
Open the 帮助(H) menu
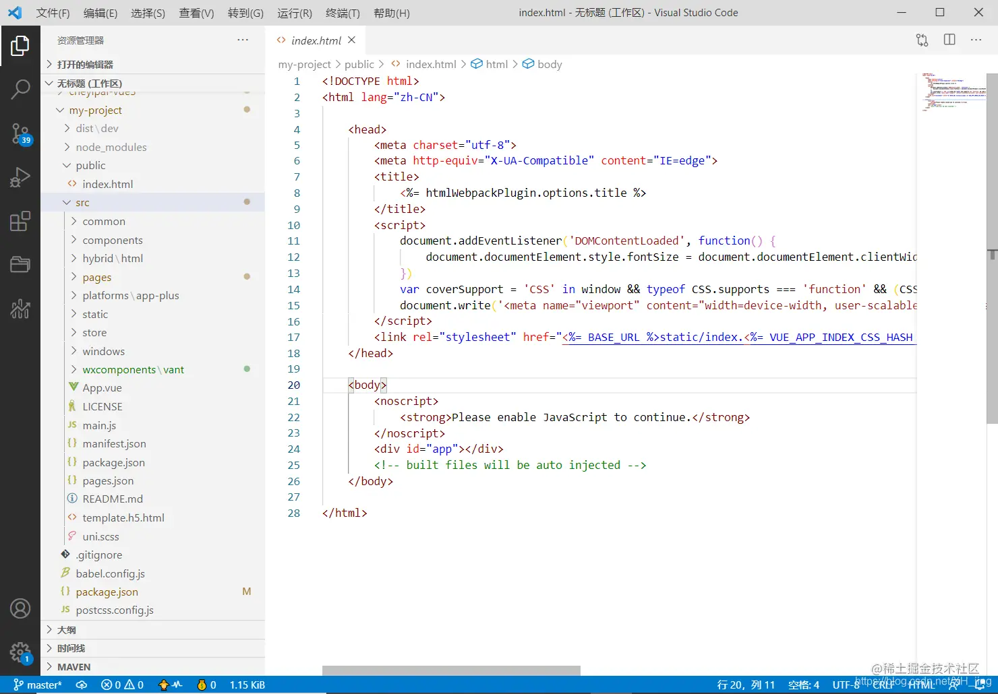[x=391, y=13]
